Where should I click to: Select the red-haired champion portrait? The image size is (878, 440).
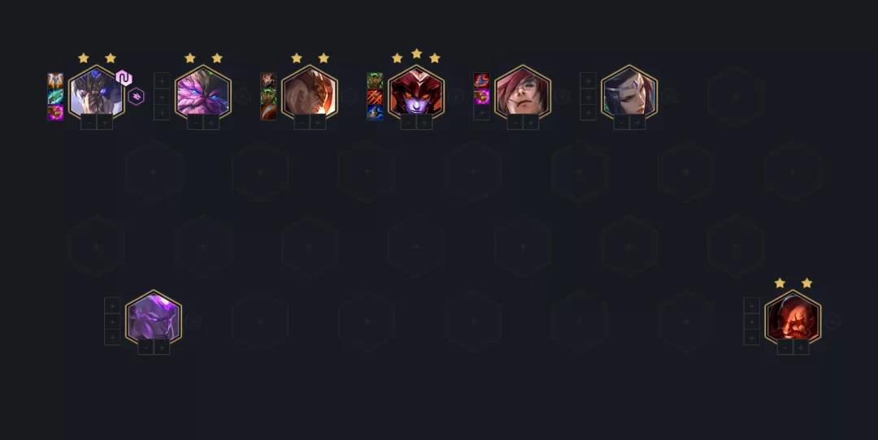(x=523, y=93)
